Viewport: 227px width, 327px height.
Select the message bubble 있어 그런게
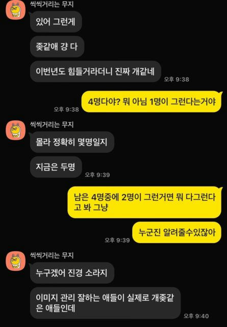click(56, 21)
